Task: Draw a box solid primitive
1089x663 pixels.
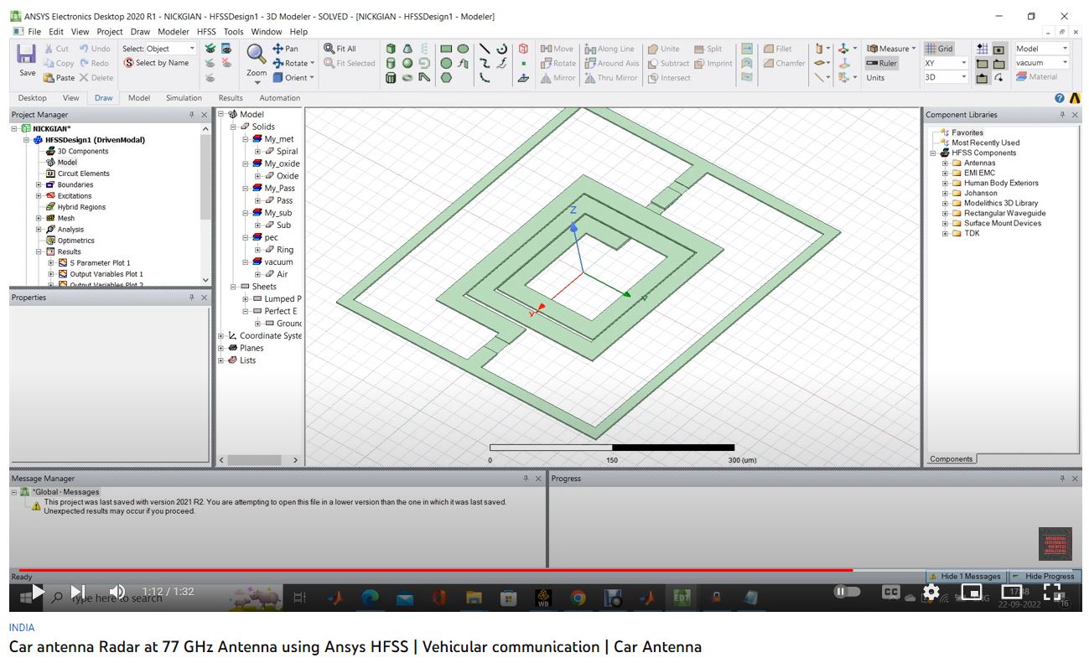Action: [391, 49]
